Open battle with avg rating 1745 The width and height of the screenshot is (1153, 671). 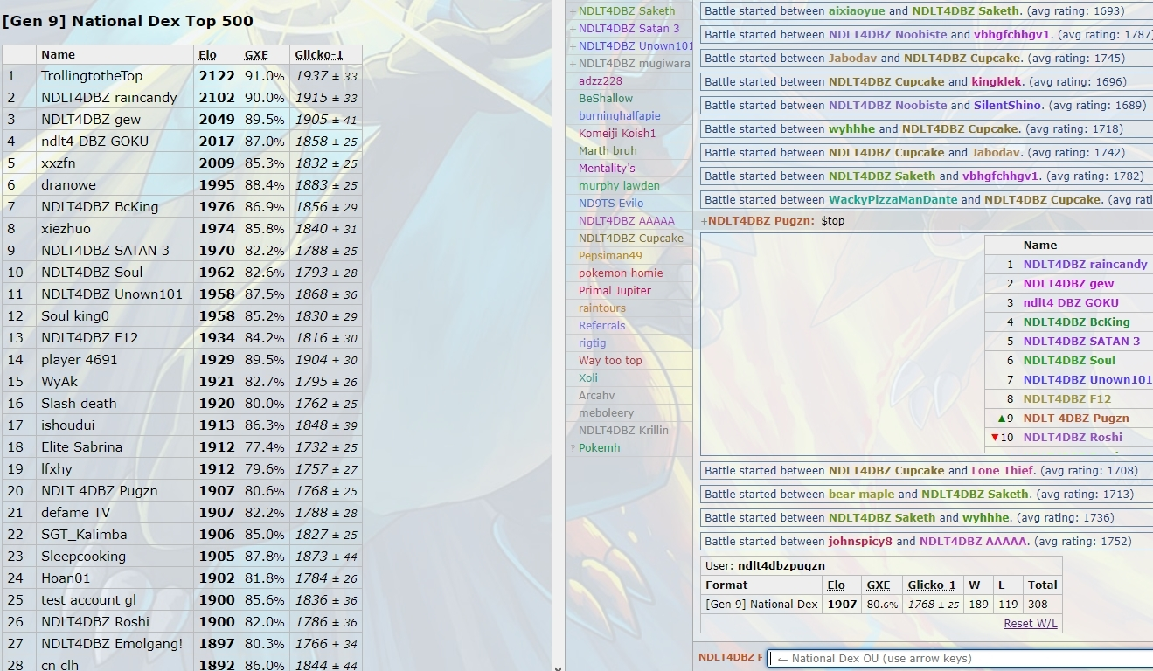(927, 59)
